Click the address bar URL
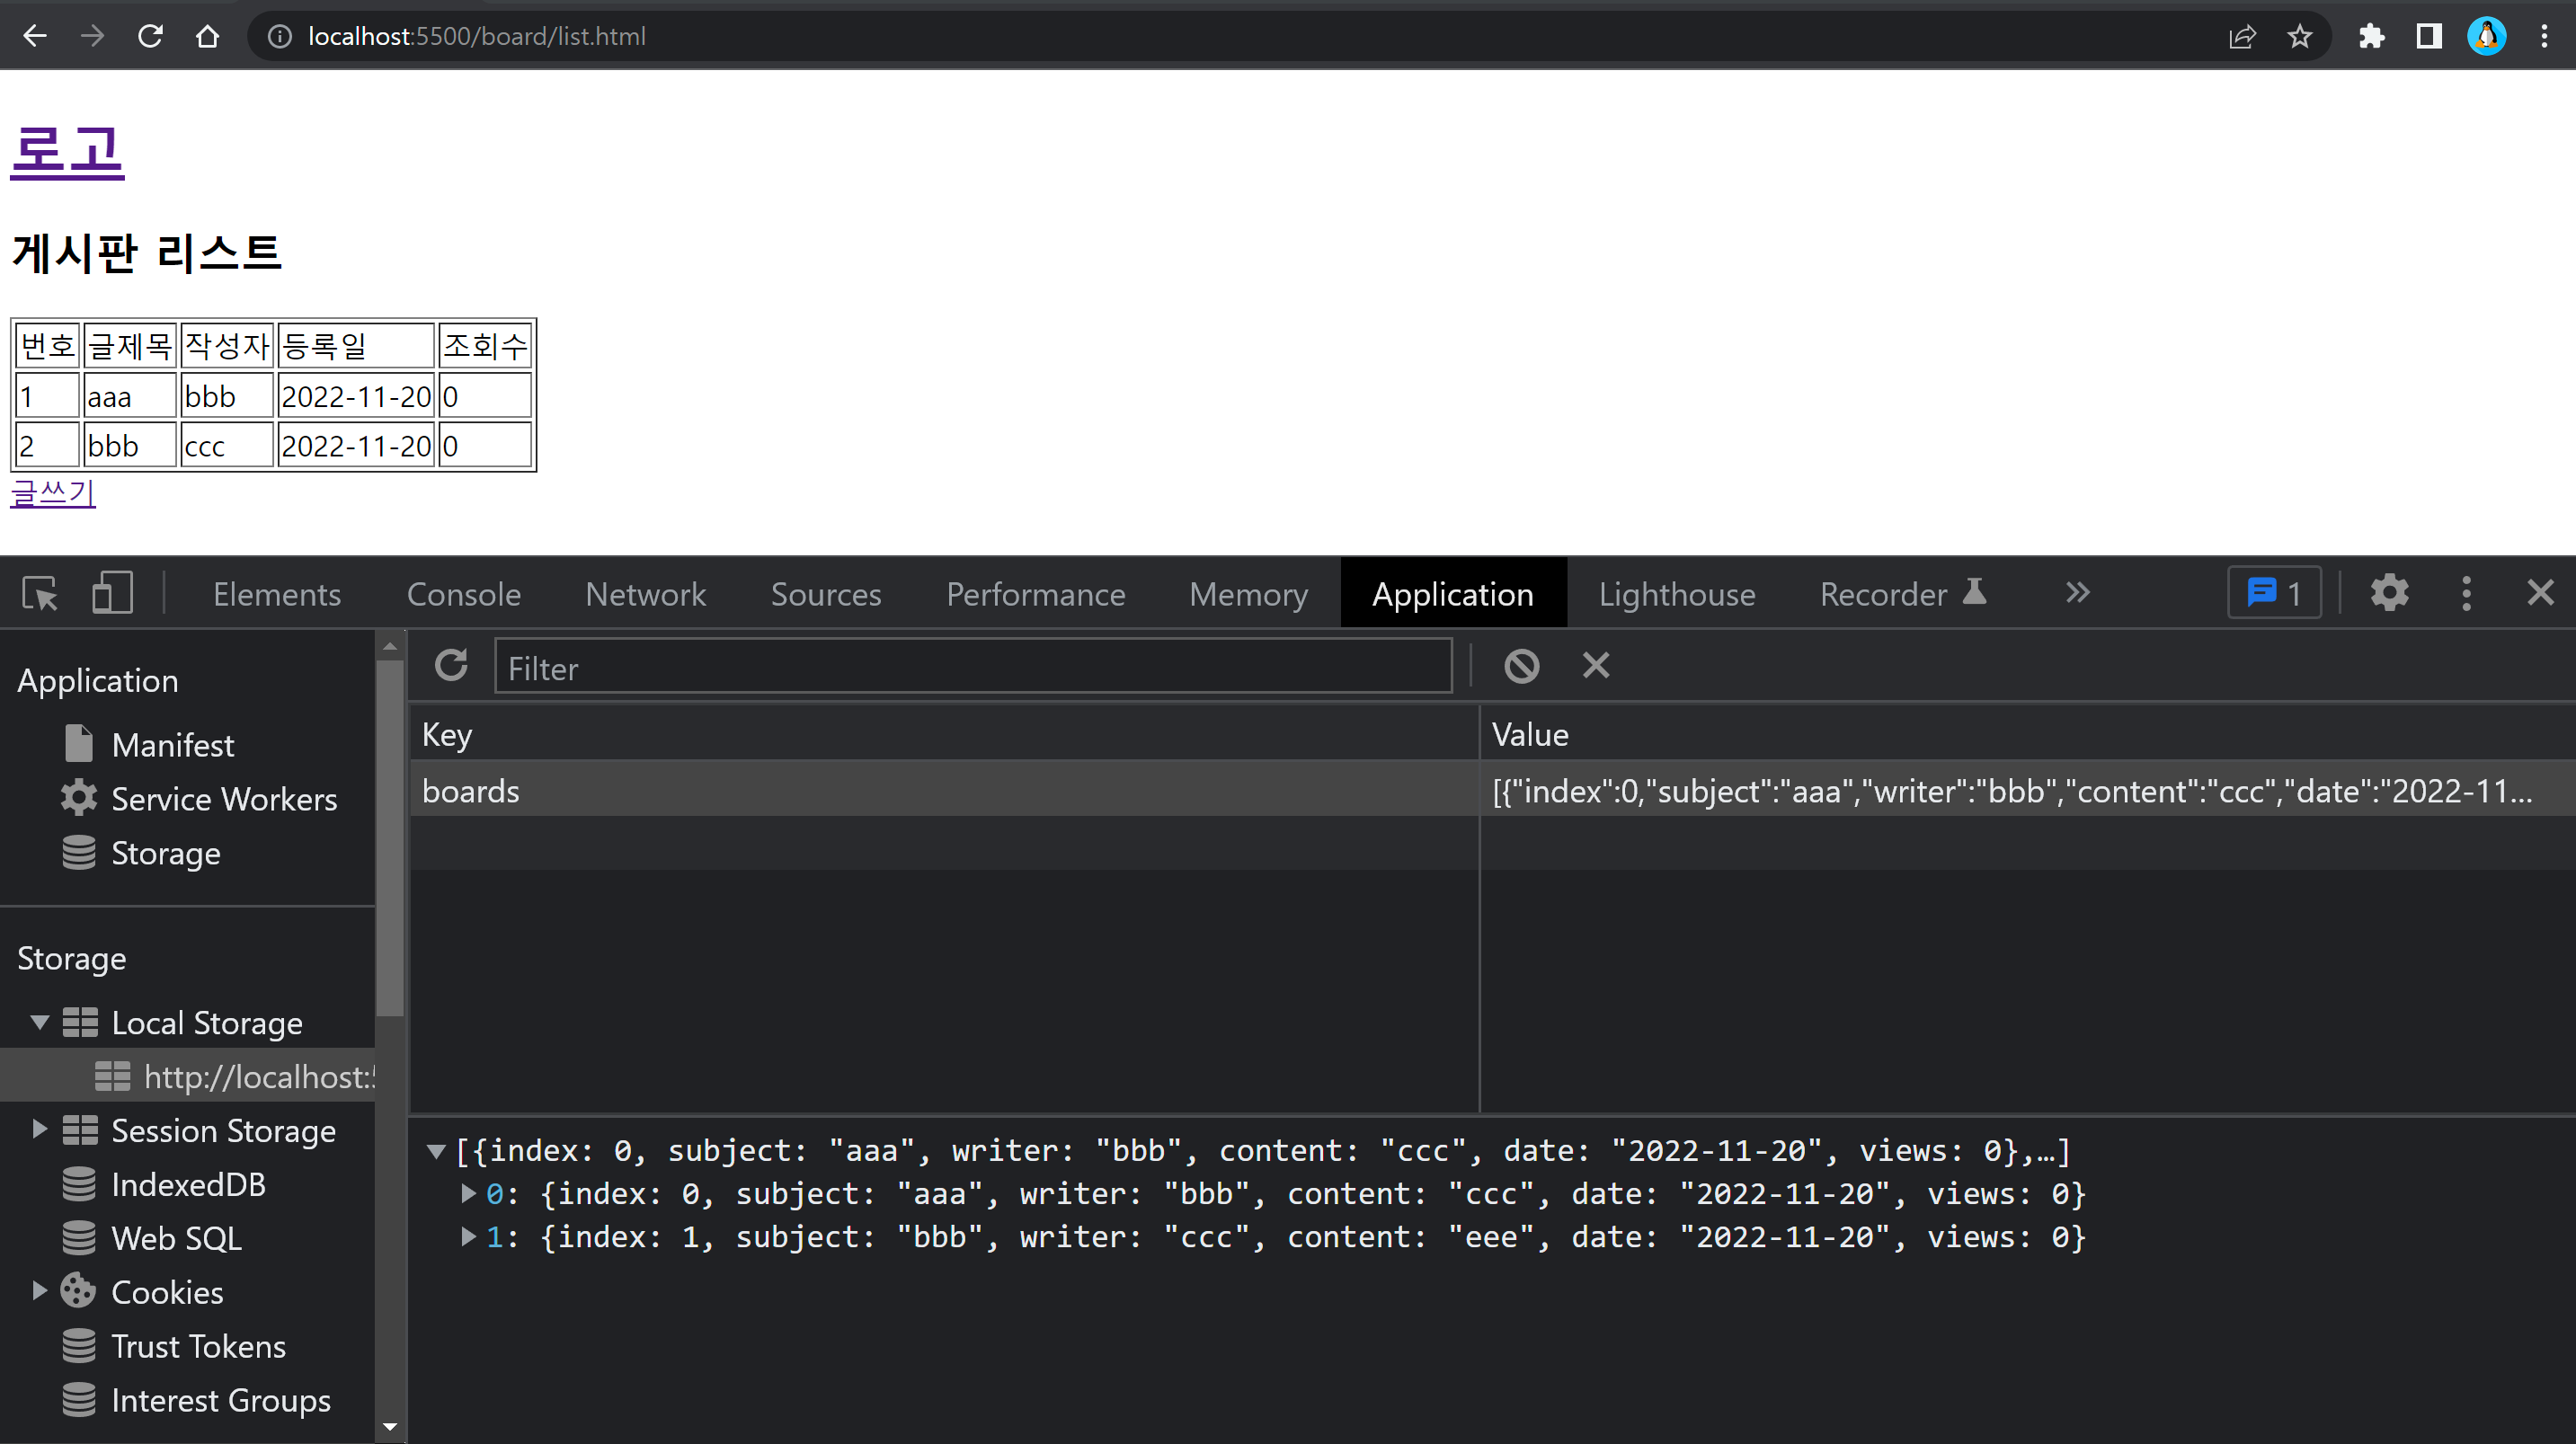Viewport: 2576px width, 1444px height. (x=477, y=37)
